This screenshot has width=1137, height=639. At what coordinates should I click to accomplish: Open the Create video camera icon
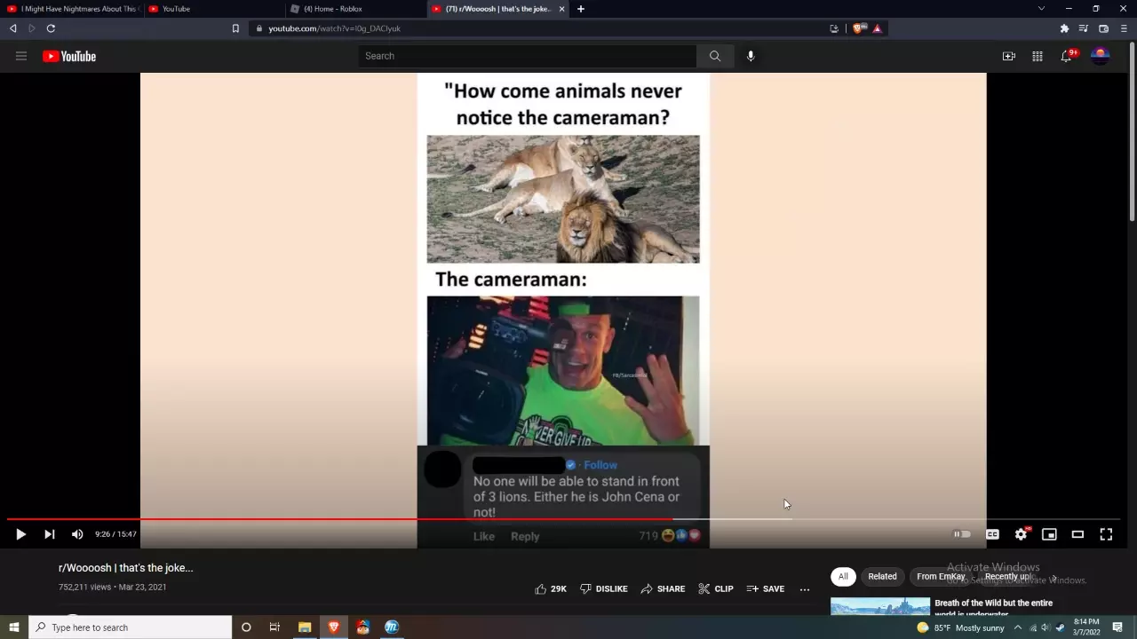[x=1009, y=56]
